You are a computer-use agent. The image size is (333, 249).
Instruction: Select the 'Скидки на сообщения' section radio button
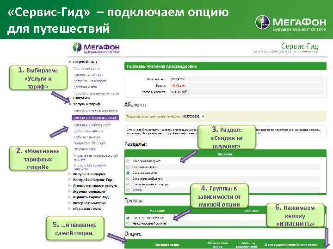128,179
